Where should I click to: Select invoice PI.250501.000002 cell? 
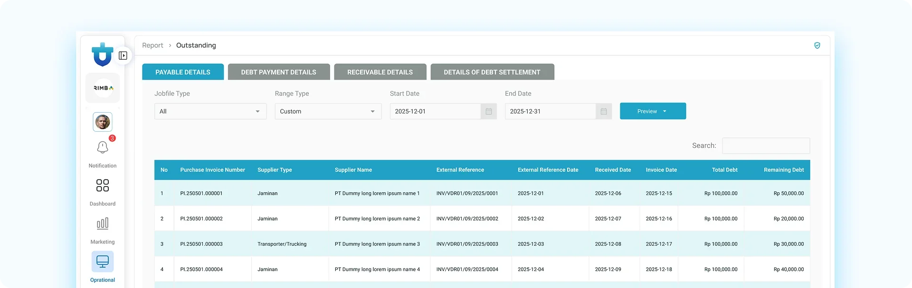(201, 219)
